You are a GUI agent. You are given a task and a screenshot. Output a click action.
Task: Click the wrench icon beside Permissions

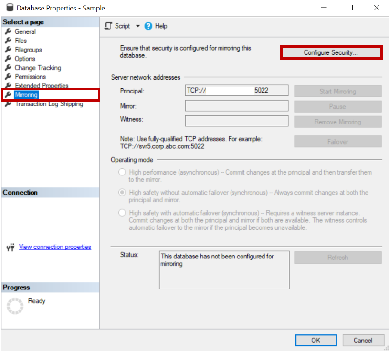tap(8, 77)
